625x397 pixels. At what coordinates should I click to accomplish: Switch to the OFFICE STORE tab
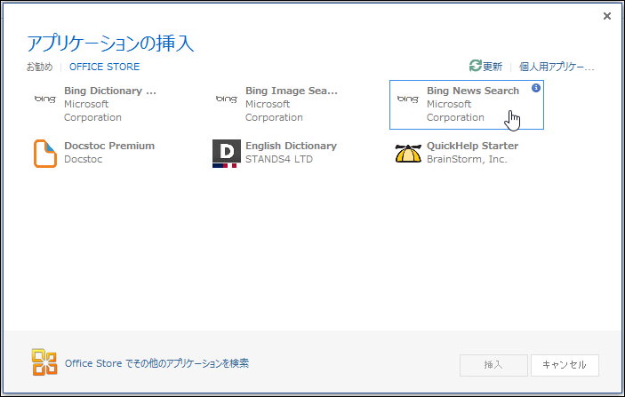pyautogui.click(x=104, y=67)
